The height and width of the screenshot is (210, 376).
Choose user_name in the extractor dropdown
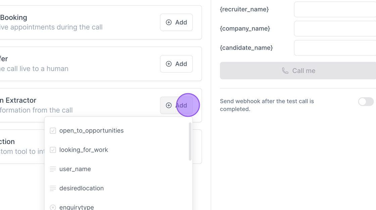pyautogui.click(x=75, y=169)
